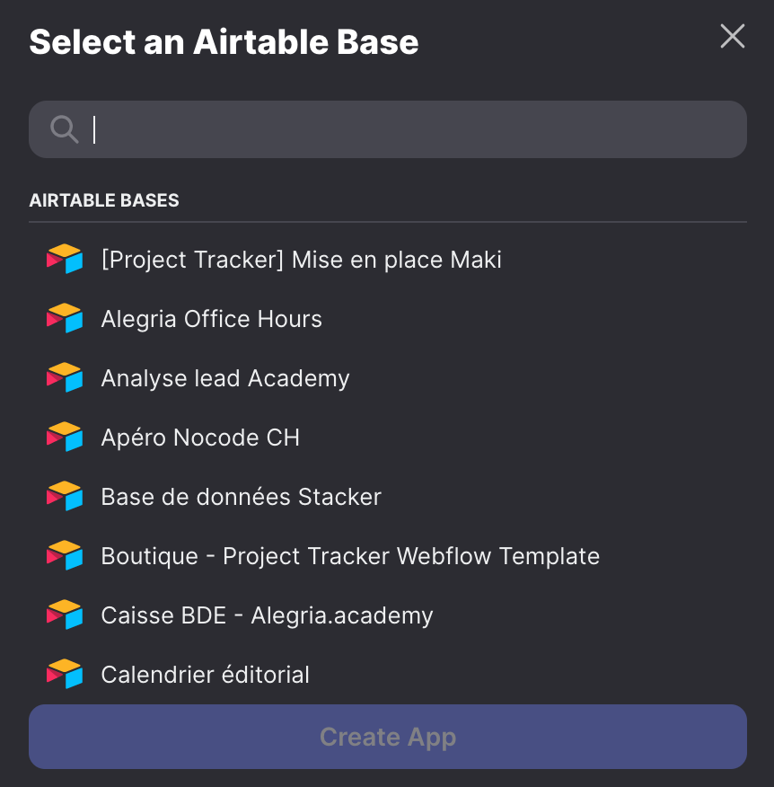Select the [Project Tracker] Mise en place Maki base

[388, 260]
